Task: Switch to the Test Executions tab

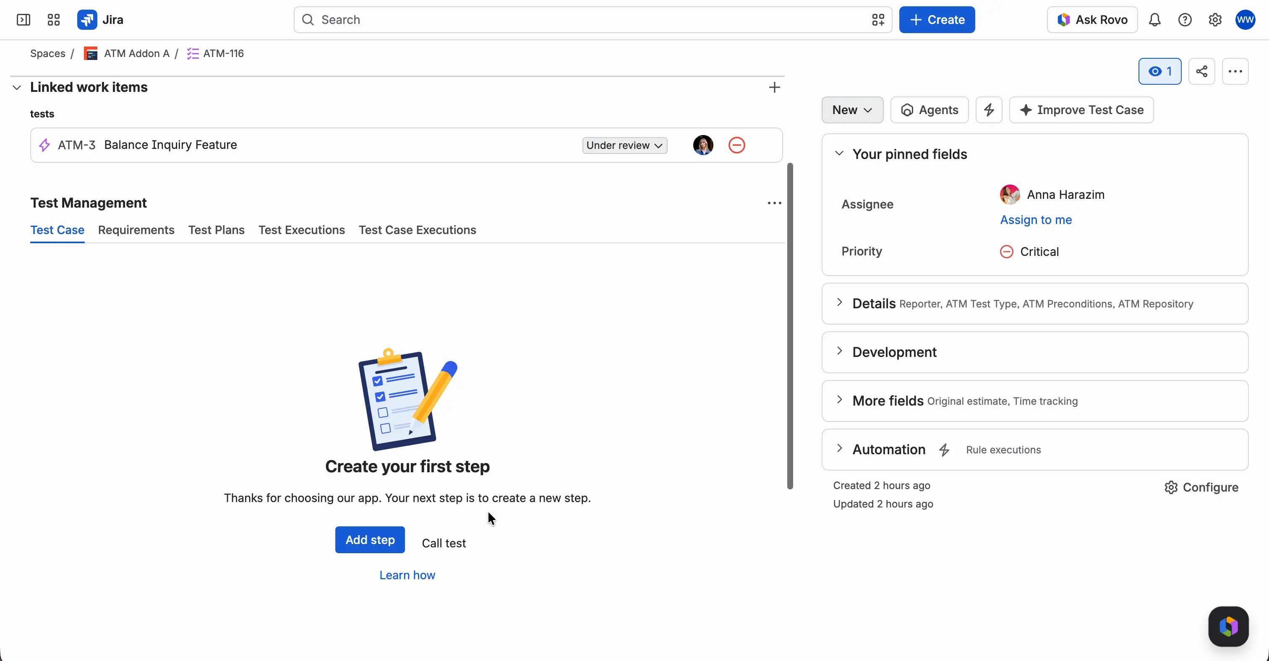Action: tap(301, 230)
